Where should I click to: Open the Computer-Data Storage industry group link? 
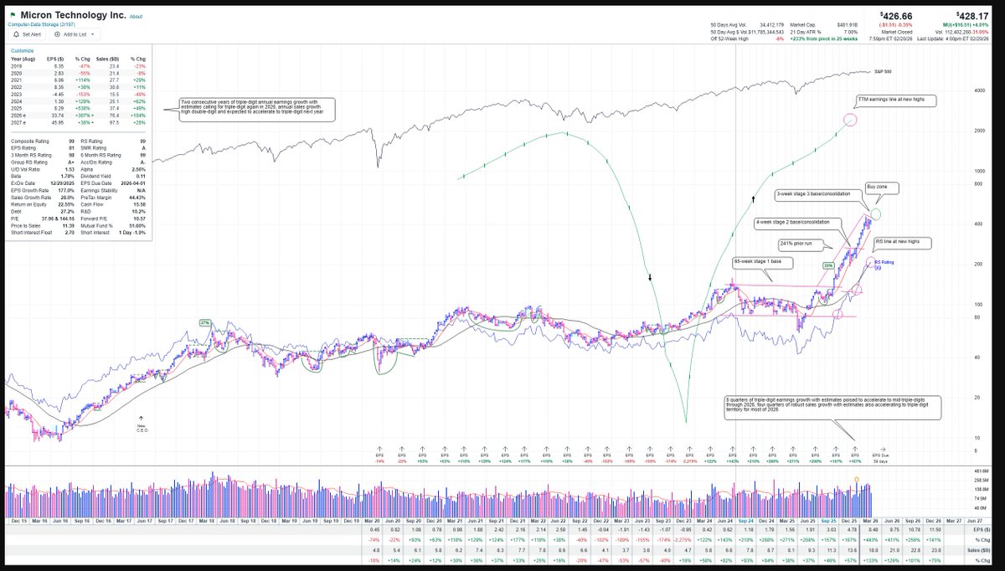coord(44,24)
